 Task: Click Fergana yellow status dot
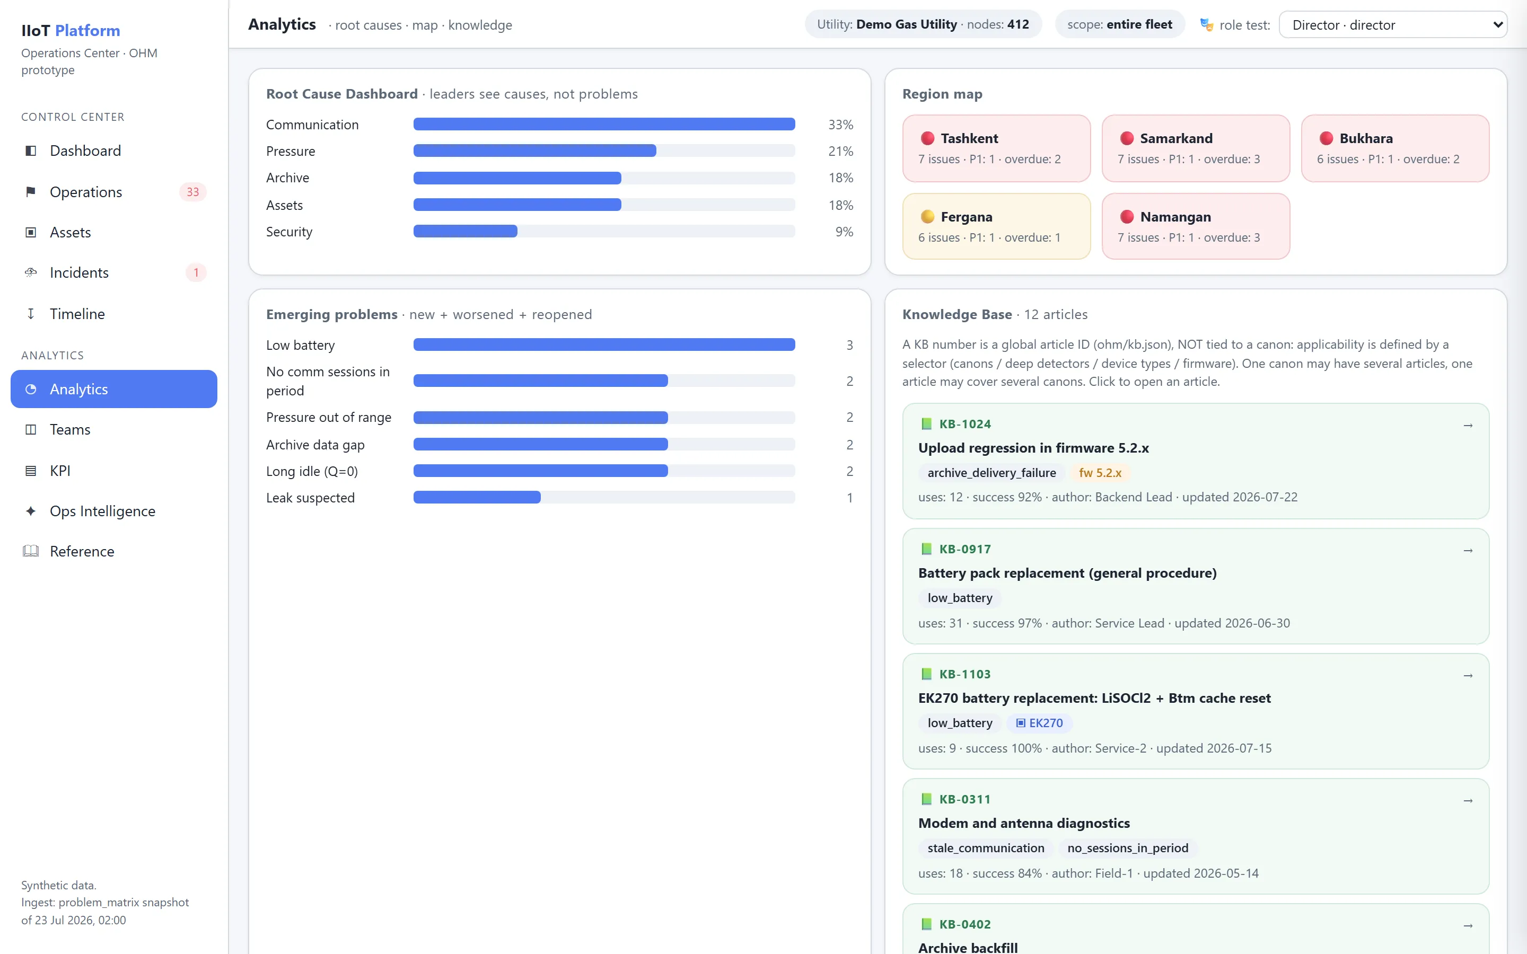(x=927, y=216)
